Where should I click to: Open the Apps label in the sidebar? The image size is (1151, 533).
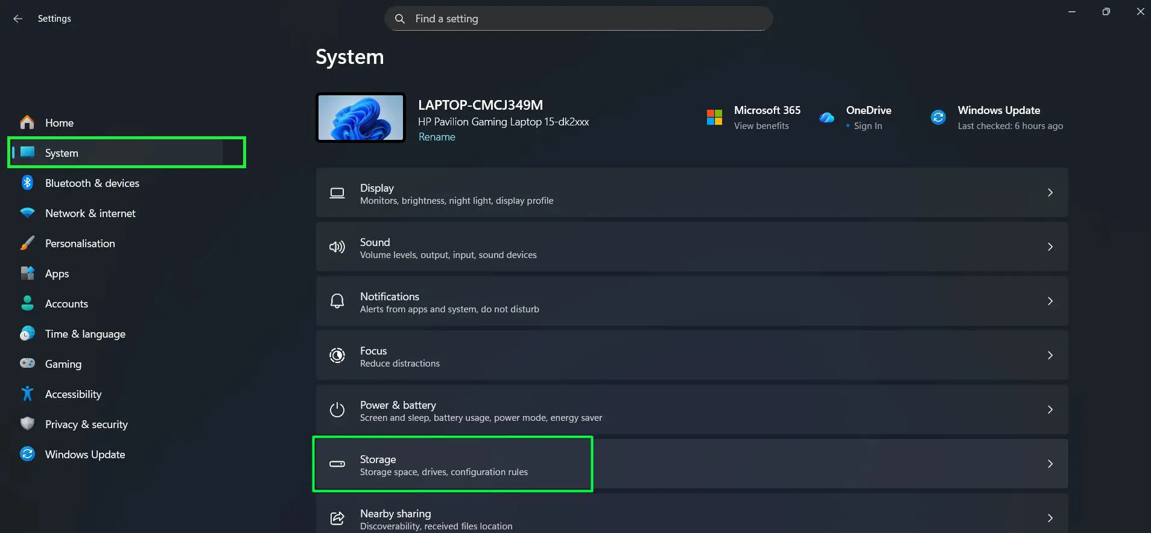[57, 274]
